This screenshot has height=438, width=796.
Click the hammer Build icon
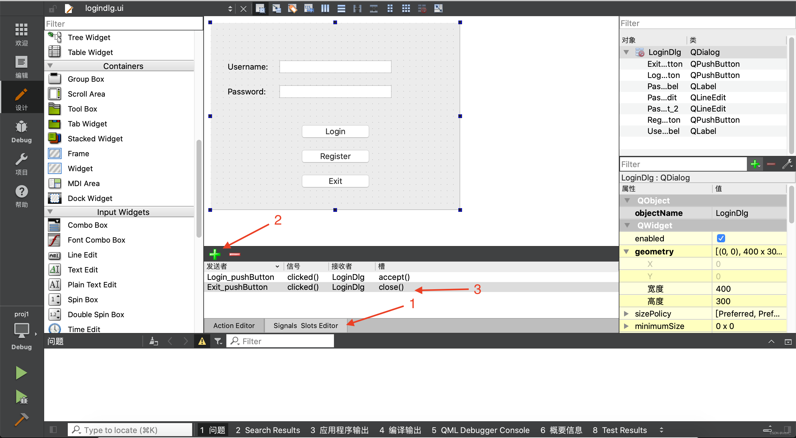(x=21, y=419)
